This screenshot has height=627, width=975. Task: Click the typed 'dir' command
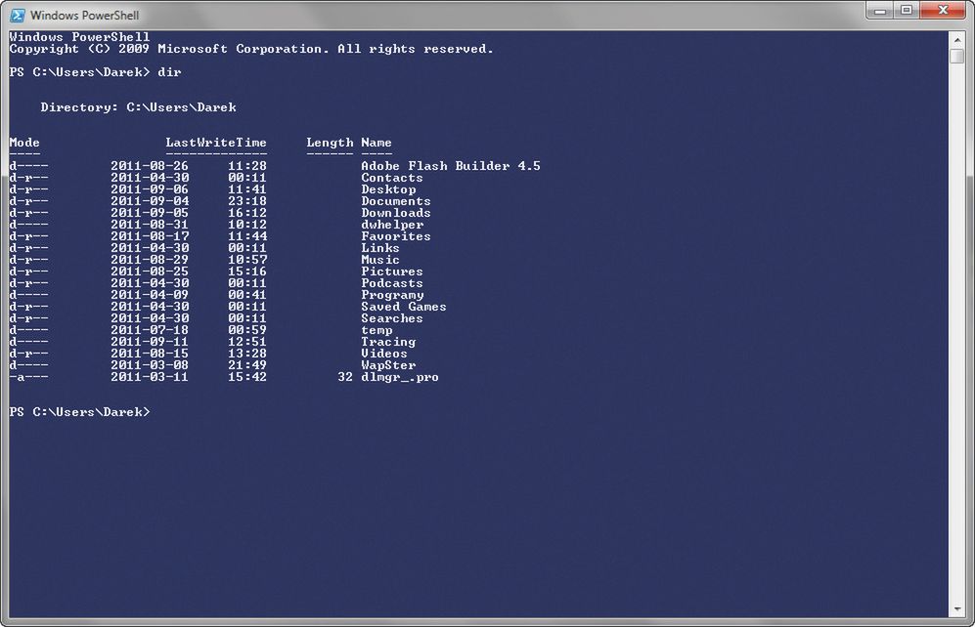169,72
